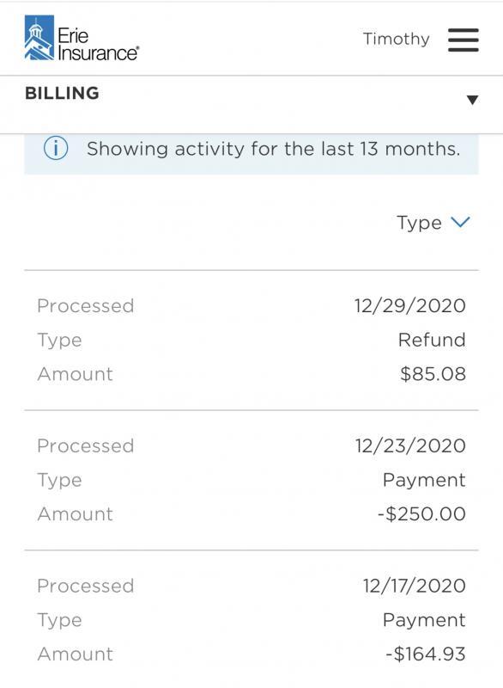The height and width of the screenshot is (688, 503).
Task: Click the 13 months activity banner text
Action: pos(274,149)
